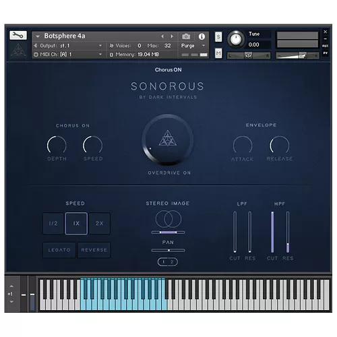Click the mod wheel beside keyboard
The height and width of the screenshot is (337, 337).
pyautogui.click(x=32, y=295)
